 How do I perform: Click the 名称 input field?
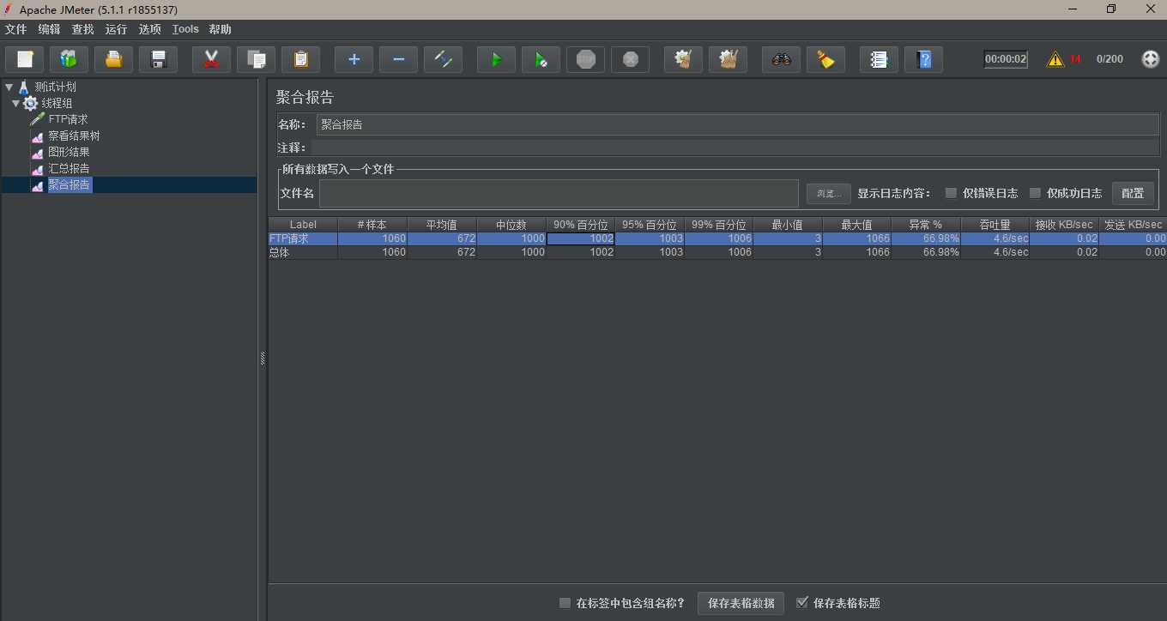(738, 124)
